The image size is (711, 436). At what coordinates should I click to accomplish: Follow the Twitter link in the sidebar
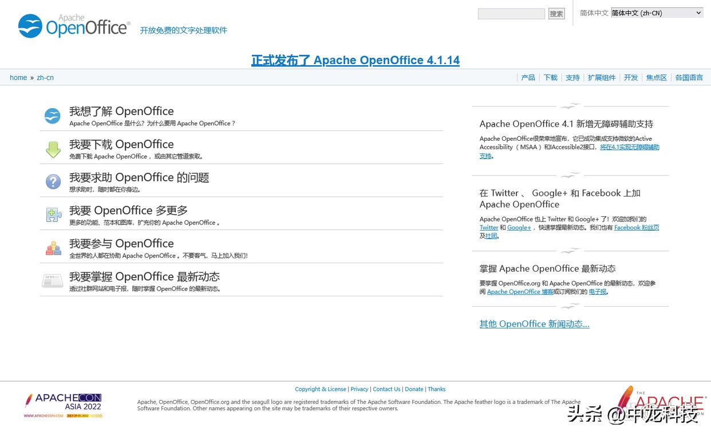tap(488, 227)
